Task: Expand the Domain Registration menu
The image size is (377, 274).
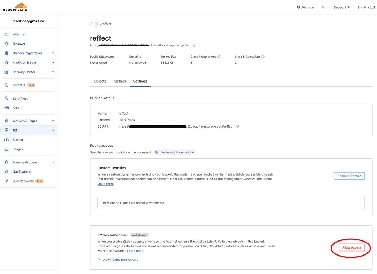Action: (53, 53)
